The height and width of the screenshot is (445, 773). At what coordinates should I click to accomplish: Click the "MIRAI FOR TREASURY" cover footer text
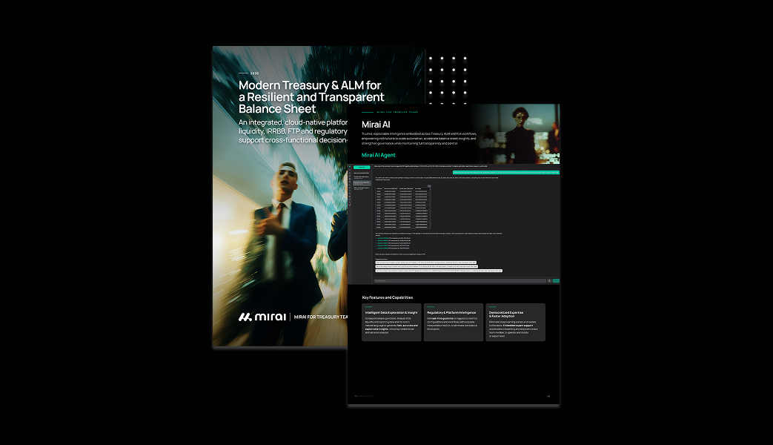[320, 317]
